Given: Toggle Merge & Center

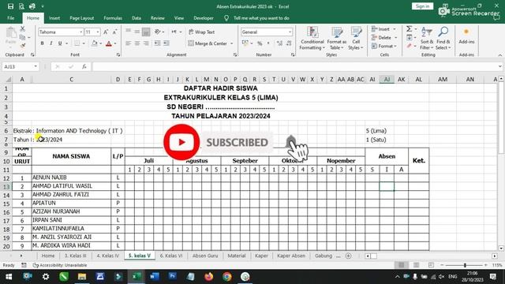Looking at the screenshot, I should tap(208, 43).
